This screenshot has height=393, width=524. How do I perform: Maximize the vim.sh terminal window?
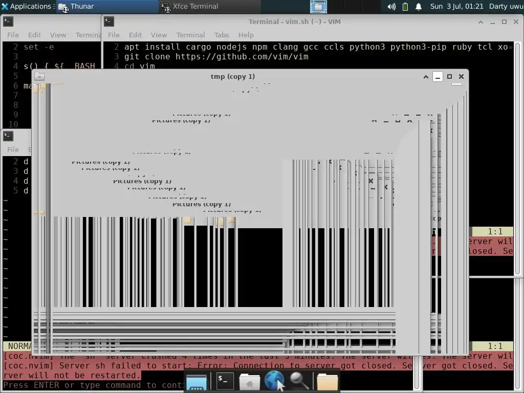[x=504, y=21]
